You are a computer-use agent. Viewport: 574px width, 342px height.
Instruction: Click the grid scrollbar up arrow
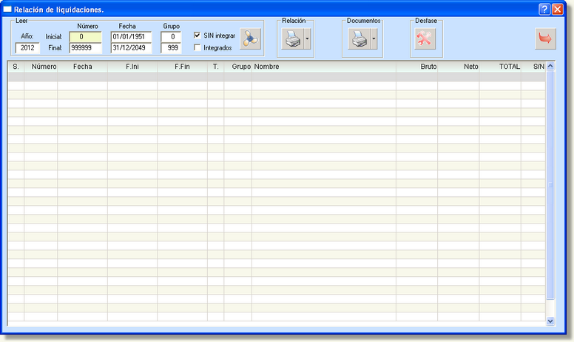[x=550, y=67]
